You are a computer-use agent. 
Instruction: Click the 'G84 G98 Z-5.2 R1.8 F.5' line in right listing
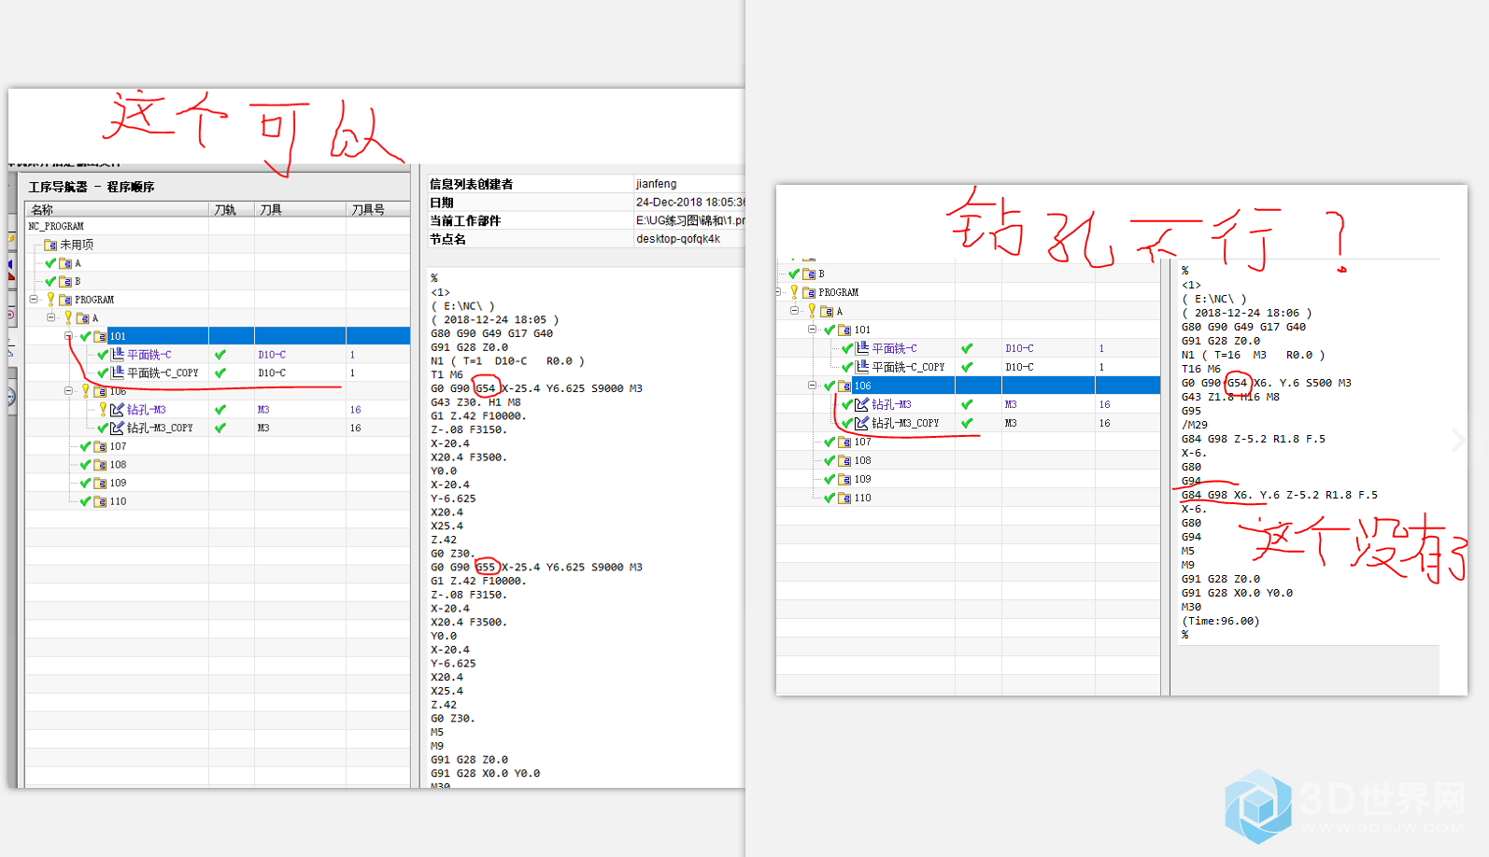(1253, 439)
